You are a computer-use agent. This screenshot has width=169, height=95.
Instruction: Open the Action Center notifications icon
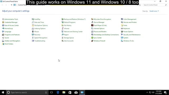click(165, 92)
